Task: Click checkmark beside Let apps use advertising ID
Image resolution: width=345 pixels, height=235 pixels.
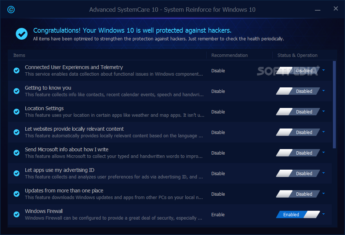Action: (x=17, y=173)
